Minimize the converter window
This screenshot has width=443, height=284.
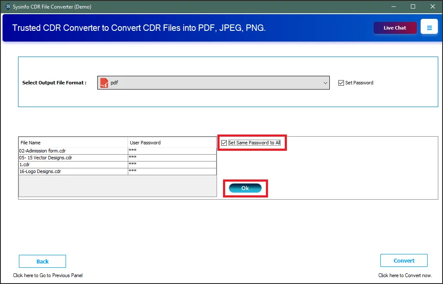tap(393, 6)
